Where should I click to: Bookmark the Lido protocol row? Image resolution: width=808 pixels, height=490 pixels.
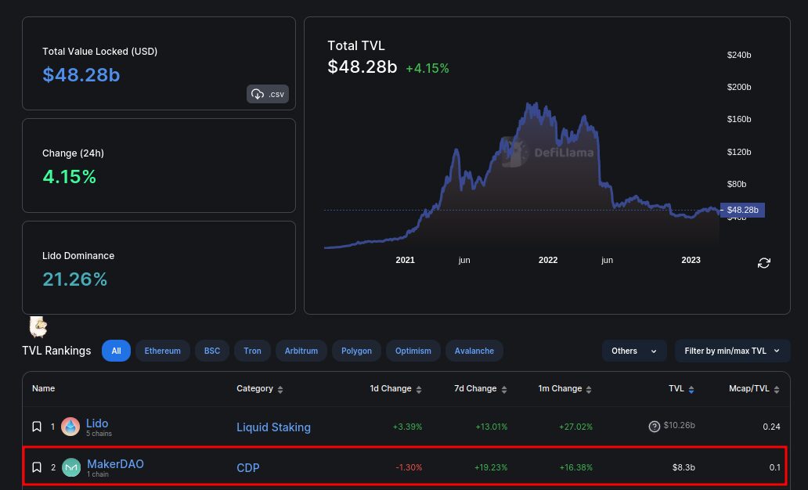click(x=37, y=427)
